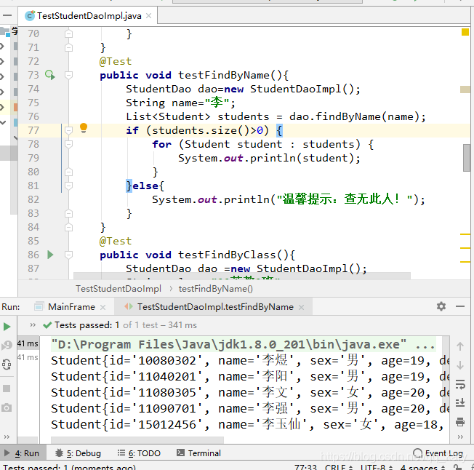Open the Terminal tool window tab

(198, 453)
